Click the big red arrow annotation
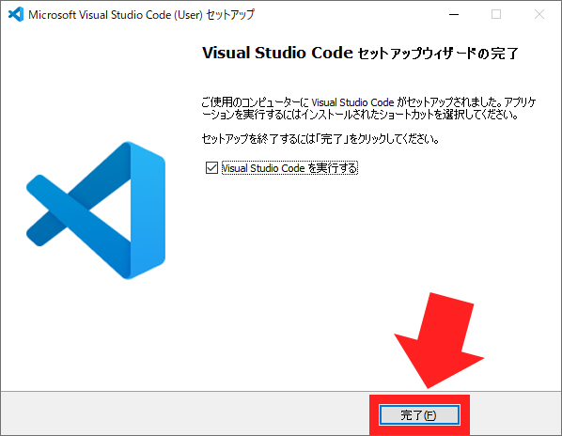562x436 pixels. (439, 340)
